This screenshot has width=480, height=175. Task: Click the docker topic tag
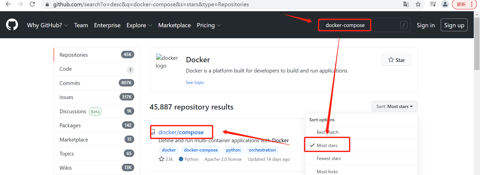(169, 150)
